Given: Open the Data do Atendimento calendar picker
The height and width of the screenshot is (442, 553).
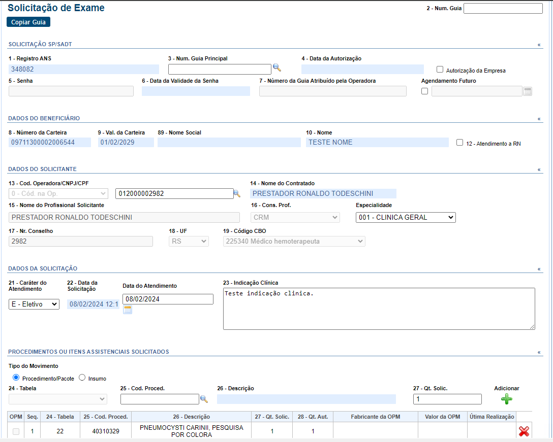Looking at the screenshot, I should [x=128, y=310].
